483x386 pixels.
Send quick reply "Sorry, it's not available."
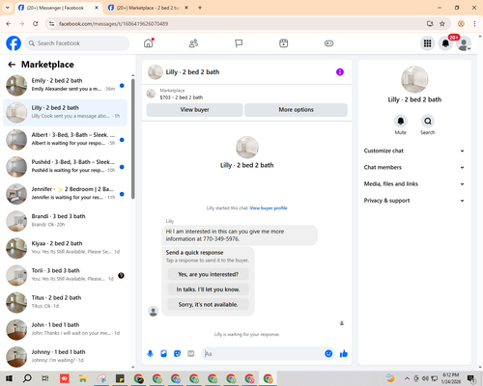click(x=208, y=304)
